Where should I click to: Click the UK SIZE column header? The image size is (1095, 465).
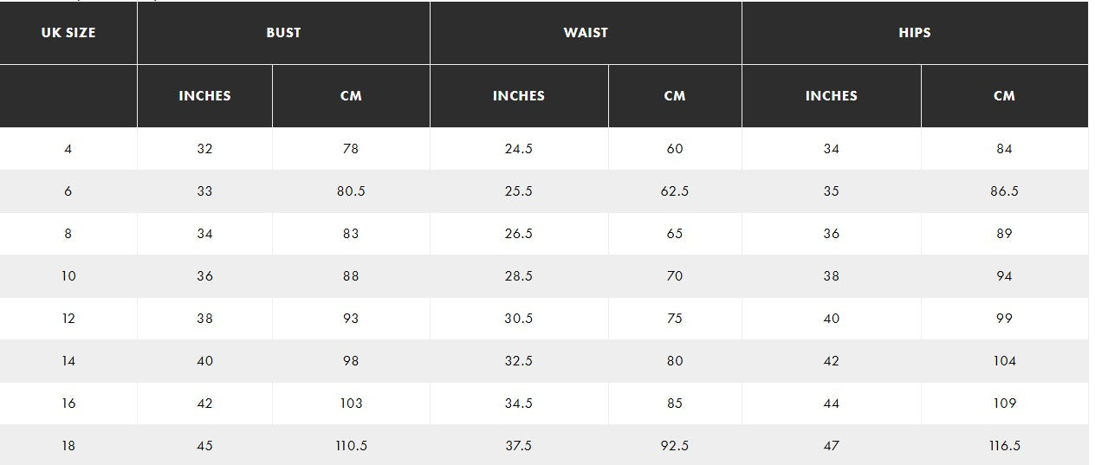[x=68, y=33]
